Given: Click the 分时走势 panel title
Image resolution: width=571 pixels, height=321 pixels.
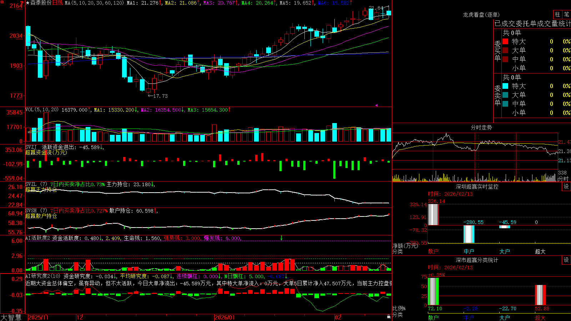Looking at the screenshot, I should click(x=481, y=127).
